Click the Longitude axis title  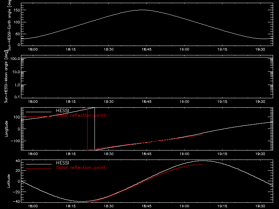pyautogui.click(x=6, y=129)
